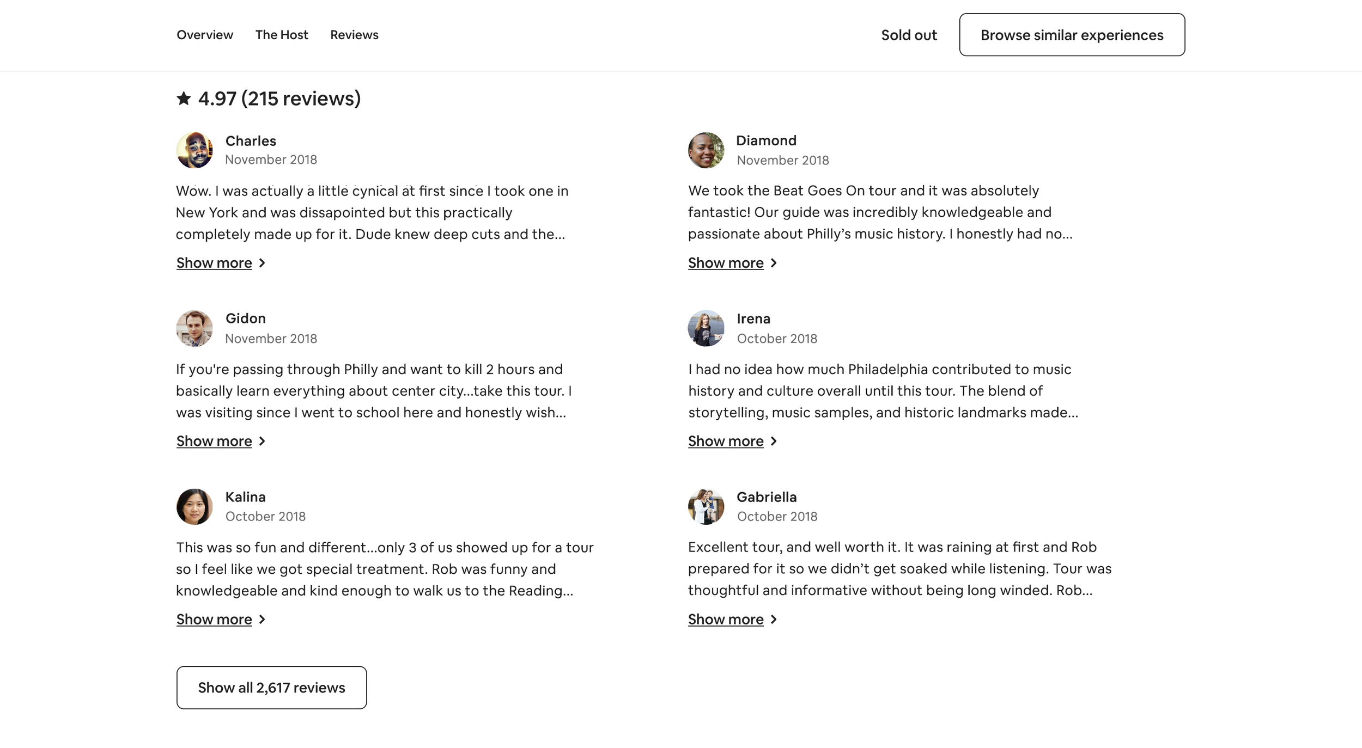Open Kalina's profile photo
Image resolution: width=1362 pixels, height=748 pixels.
click(x=194, y=507)
